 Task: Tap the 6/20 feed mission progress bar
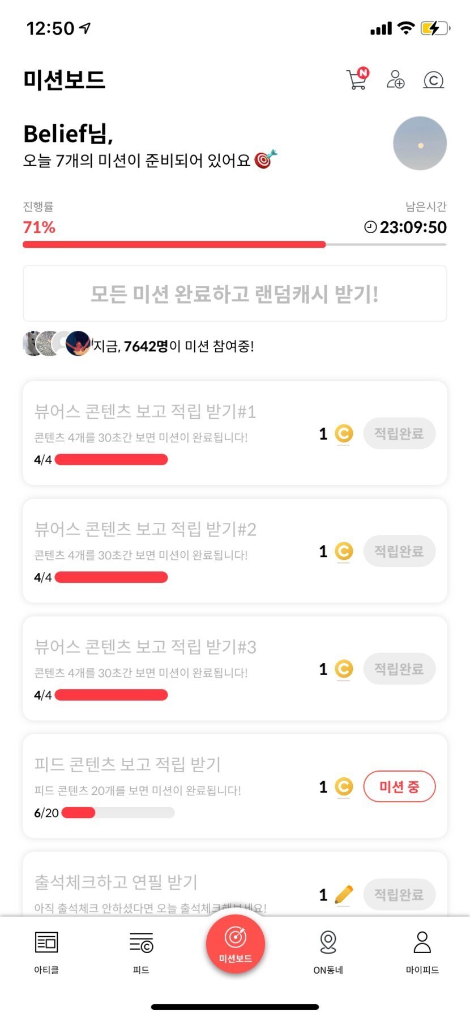coord(118,812)
